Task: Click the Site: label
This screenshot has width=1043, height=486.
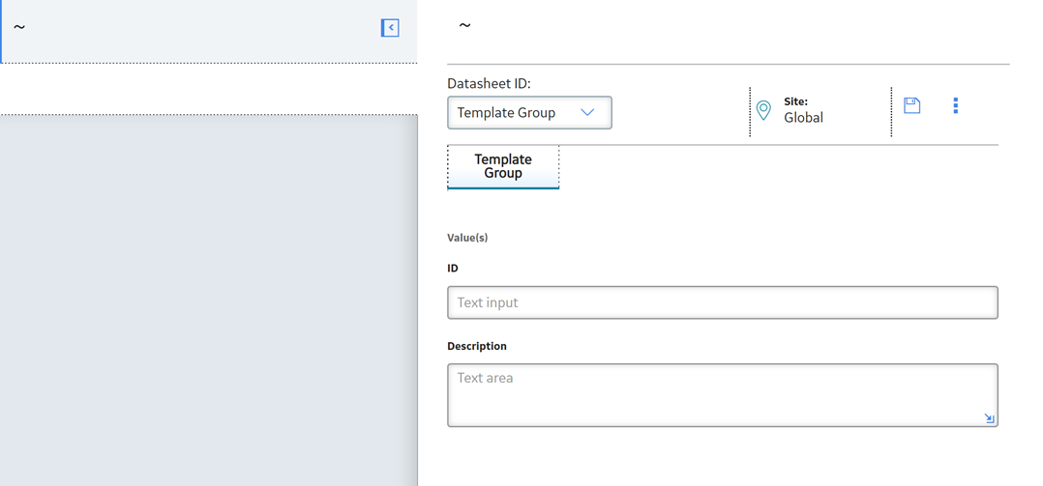Action: pyautogui.click(x=795, y=101)
